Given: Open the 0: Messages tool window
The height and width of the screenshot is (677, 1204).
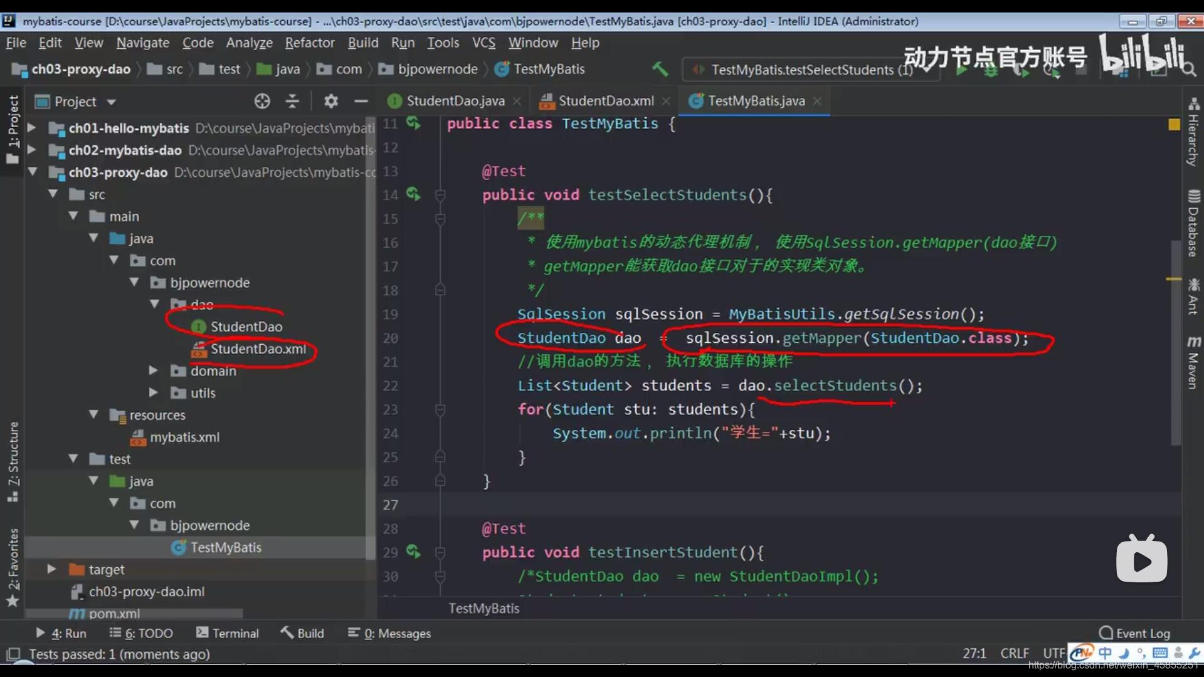Looking at the screenshot, I should 389,633.
